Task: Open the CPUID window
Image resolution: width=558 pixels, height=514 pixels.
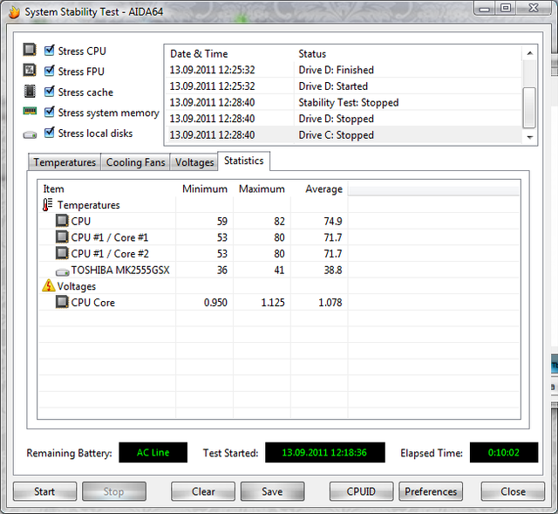Action: coord(361,491)
